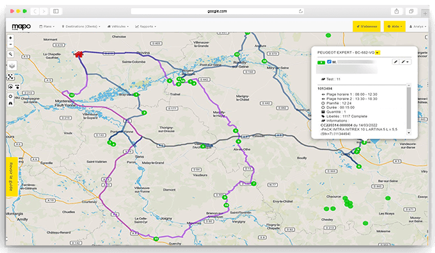This screenshot has width=435, height=253.
Task: Open the map layers selector
Action: (x=11, y=66)
